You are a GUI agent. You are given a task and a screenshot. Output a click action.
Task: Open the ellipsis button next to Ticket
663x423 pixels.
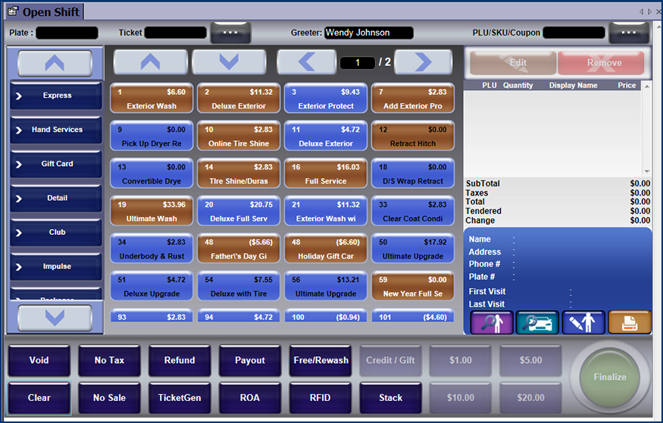(230, 33)
